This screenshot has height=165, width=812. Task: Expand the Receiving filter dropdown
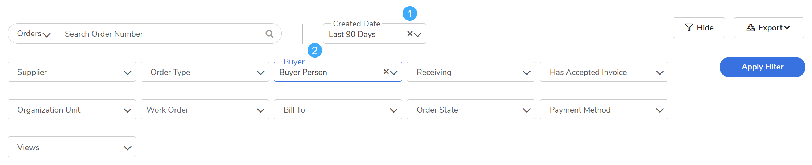pos(471,72)
